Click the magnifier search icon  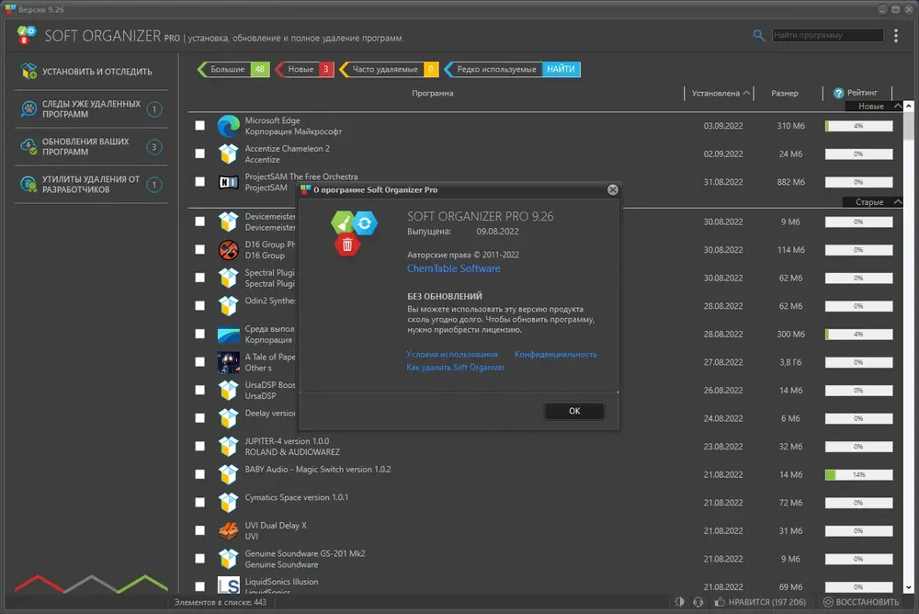pos(758,36)
